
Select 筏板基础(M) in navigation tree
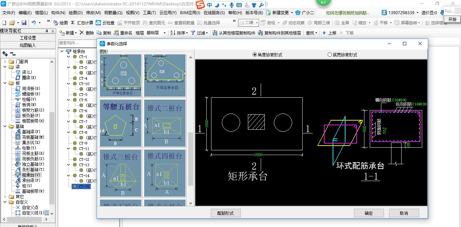coord(33,137)
